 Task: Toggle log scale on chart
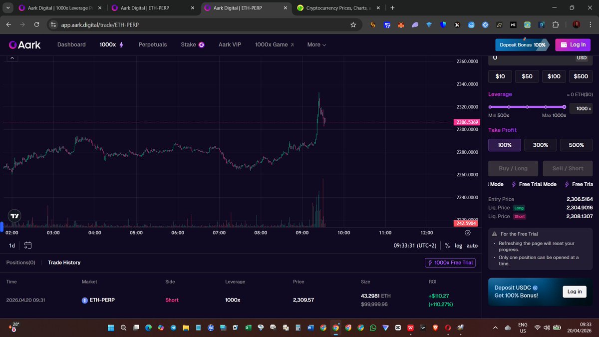[x=458, y=246]
